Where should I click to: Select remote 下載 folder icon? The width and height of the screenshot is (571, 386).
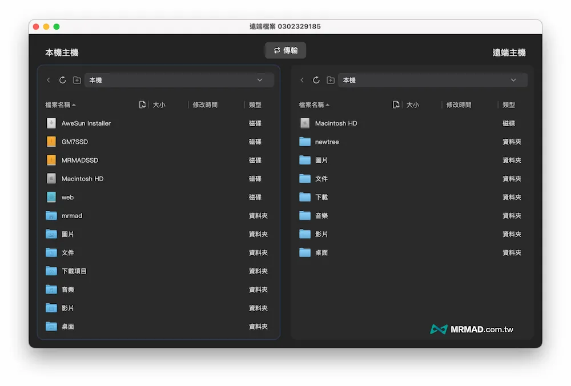[x=305, y=197]
